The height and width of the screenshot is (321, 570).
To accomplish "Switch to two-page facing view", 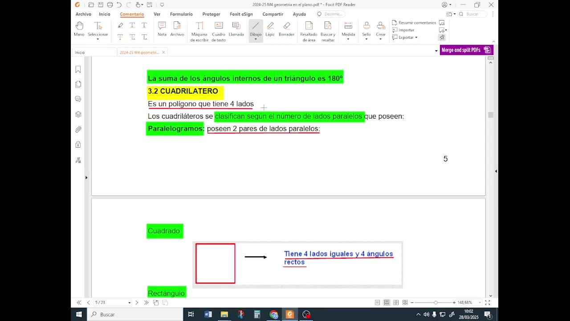I will (x=396, y=303).
